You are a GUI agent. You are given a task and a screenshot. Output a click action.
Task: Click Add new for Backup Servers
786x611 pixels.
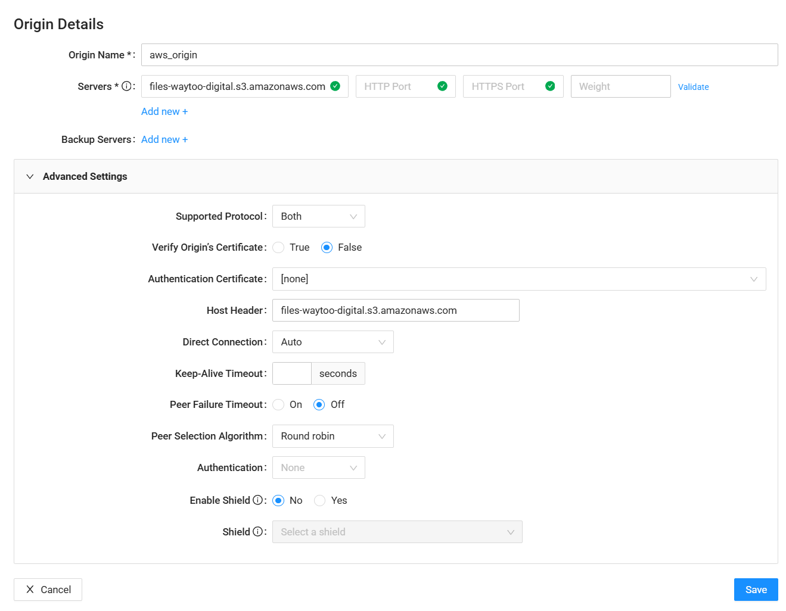(x=164, y=139)
